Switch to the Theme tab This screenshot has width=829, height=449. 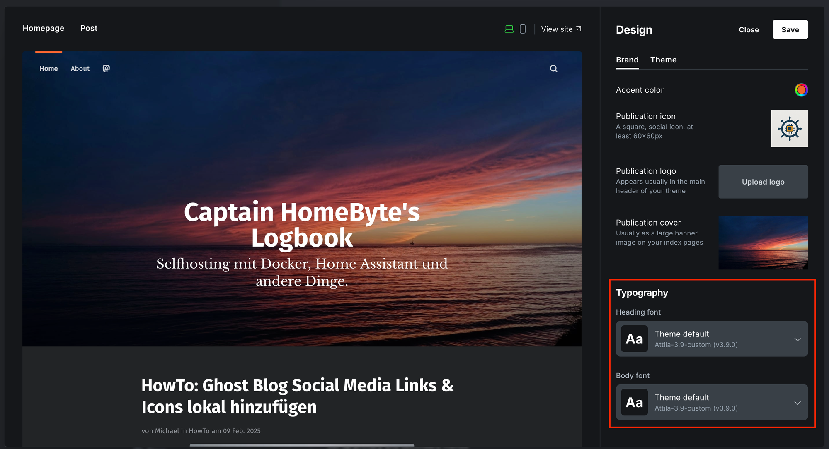pyautogui.click(x=663, y=60)
